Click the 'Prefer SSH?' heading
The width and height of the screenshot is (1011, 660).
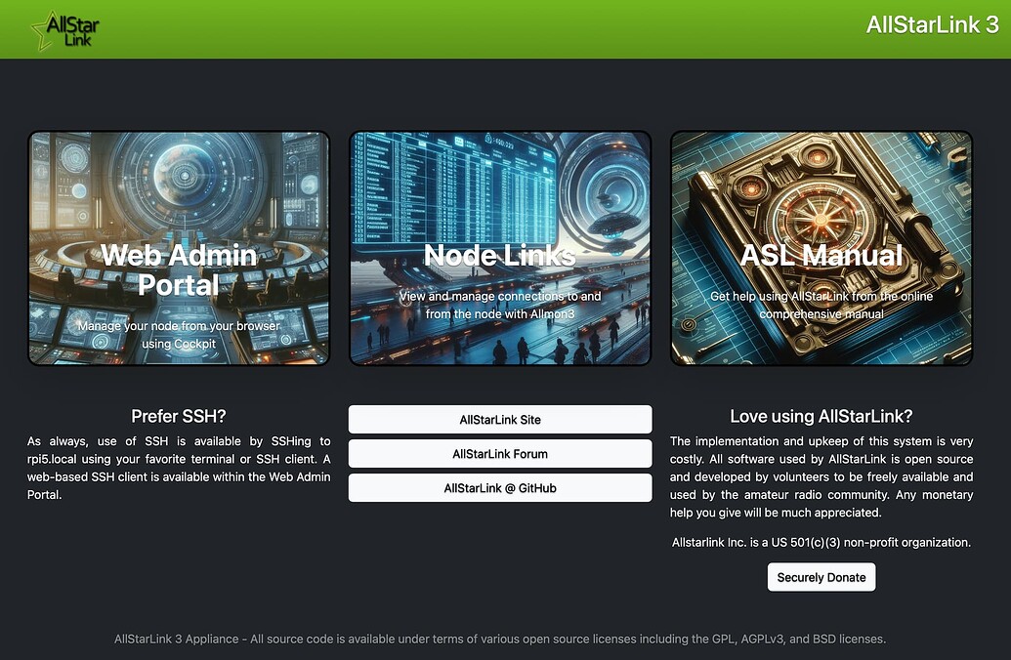[x=179, y=417]
